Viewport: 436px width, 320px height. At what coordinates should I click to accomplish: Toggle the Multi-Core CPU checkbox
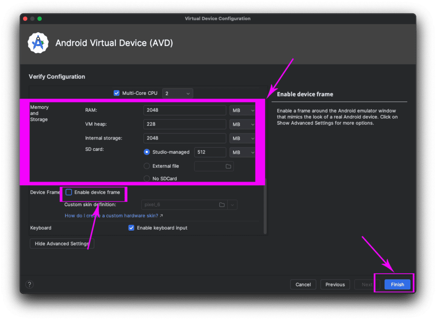pyautogui.click(x=116, y=93)
